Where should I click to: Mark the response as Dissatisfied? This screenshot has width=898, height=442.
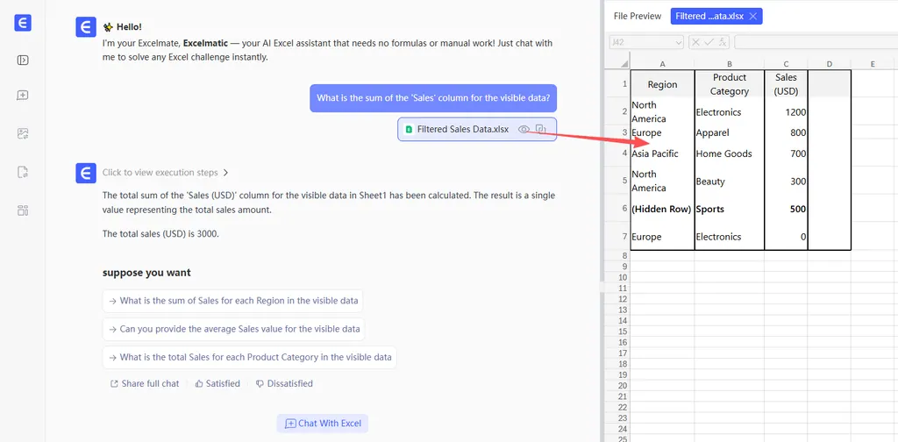(x=283, y=384)
